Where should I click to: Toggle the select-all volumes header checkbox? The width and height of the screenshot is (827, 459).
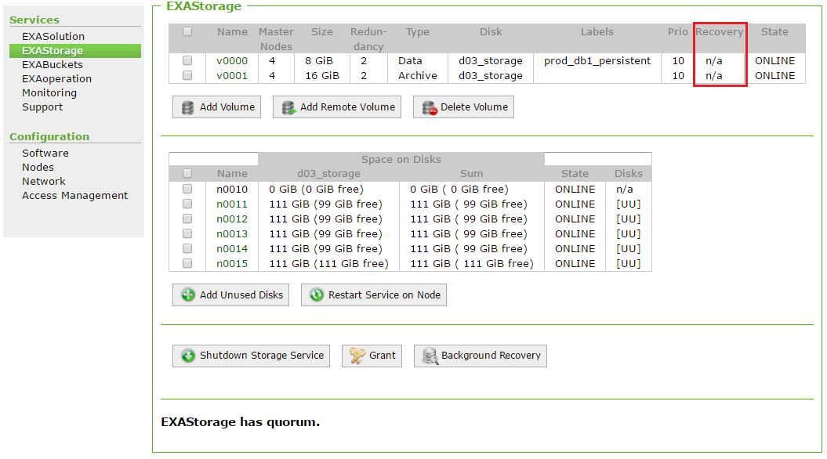click(x=187, y=31)
